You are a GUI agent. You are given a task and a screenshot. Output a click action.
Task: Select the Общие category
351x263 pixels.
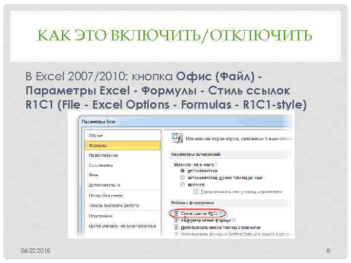96,135
